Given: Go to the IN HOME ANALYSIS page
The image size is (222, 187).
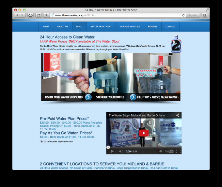Looking at the screenshot, I should click(130, 26).
